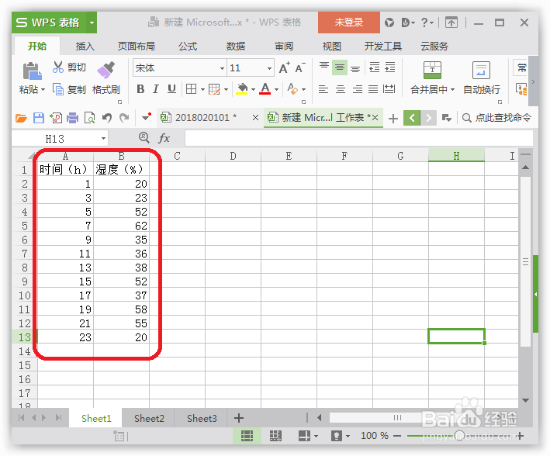Toggle middle vertical alignment
550x456 pixels.
340,67
